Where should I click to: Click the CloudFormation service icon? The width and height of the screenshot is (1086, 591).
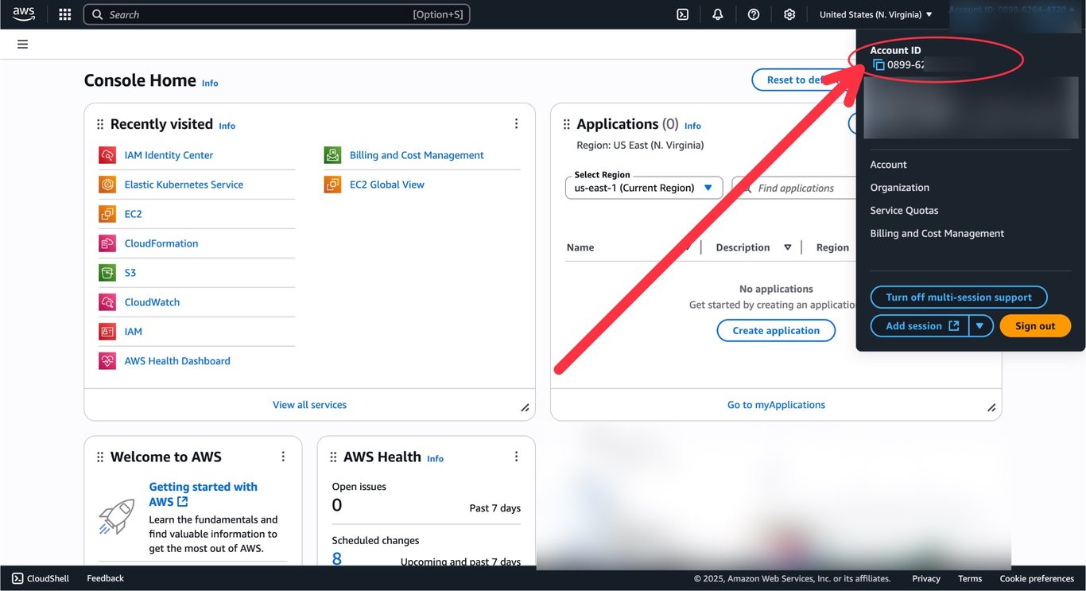click(x=107, y=243)
